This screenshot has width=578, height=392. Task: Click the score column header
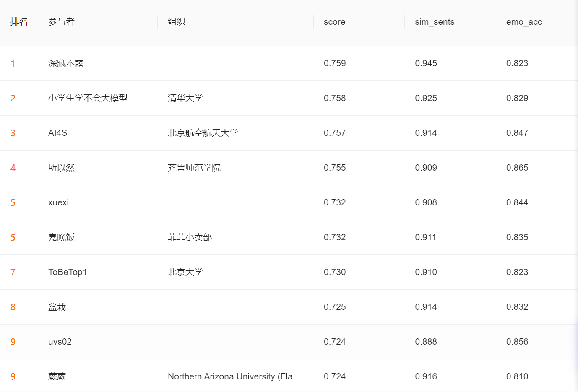[x=334, y=22]
